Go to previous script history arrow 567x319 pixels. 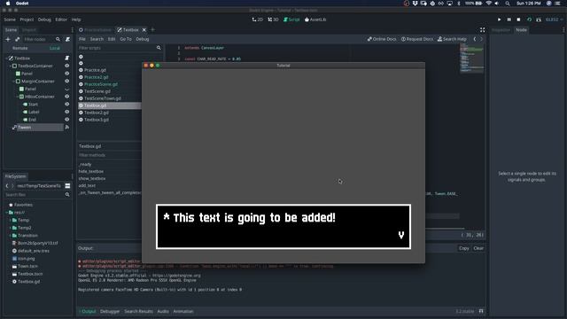(x=475, y=39)
